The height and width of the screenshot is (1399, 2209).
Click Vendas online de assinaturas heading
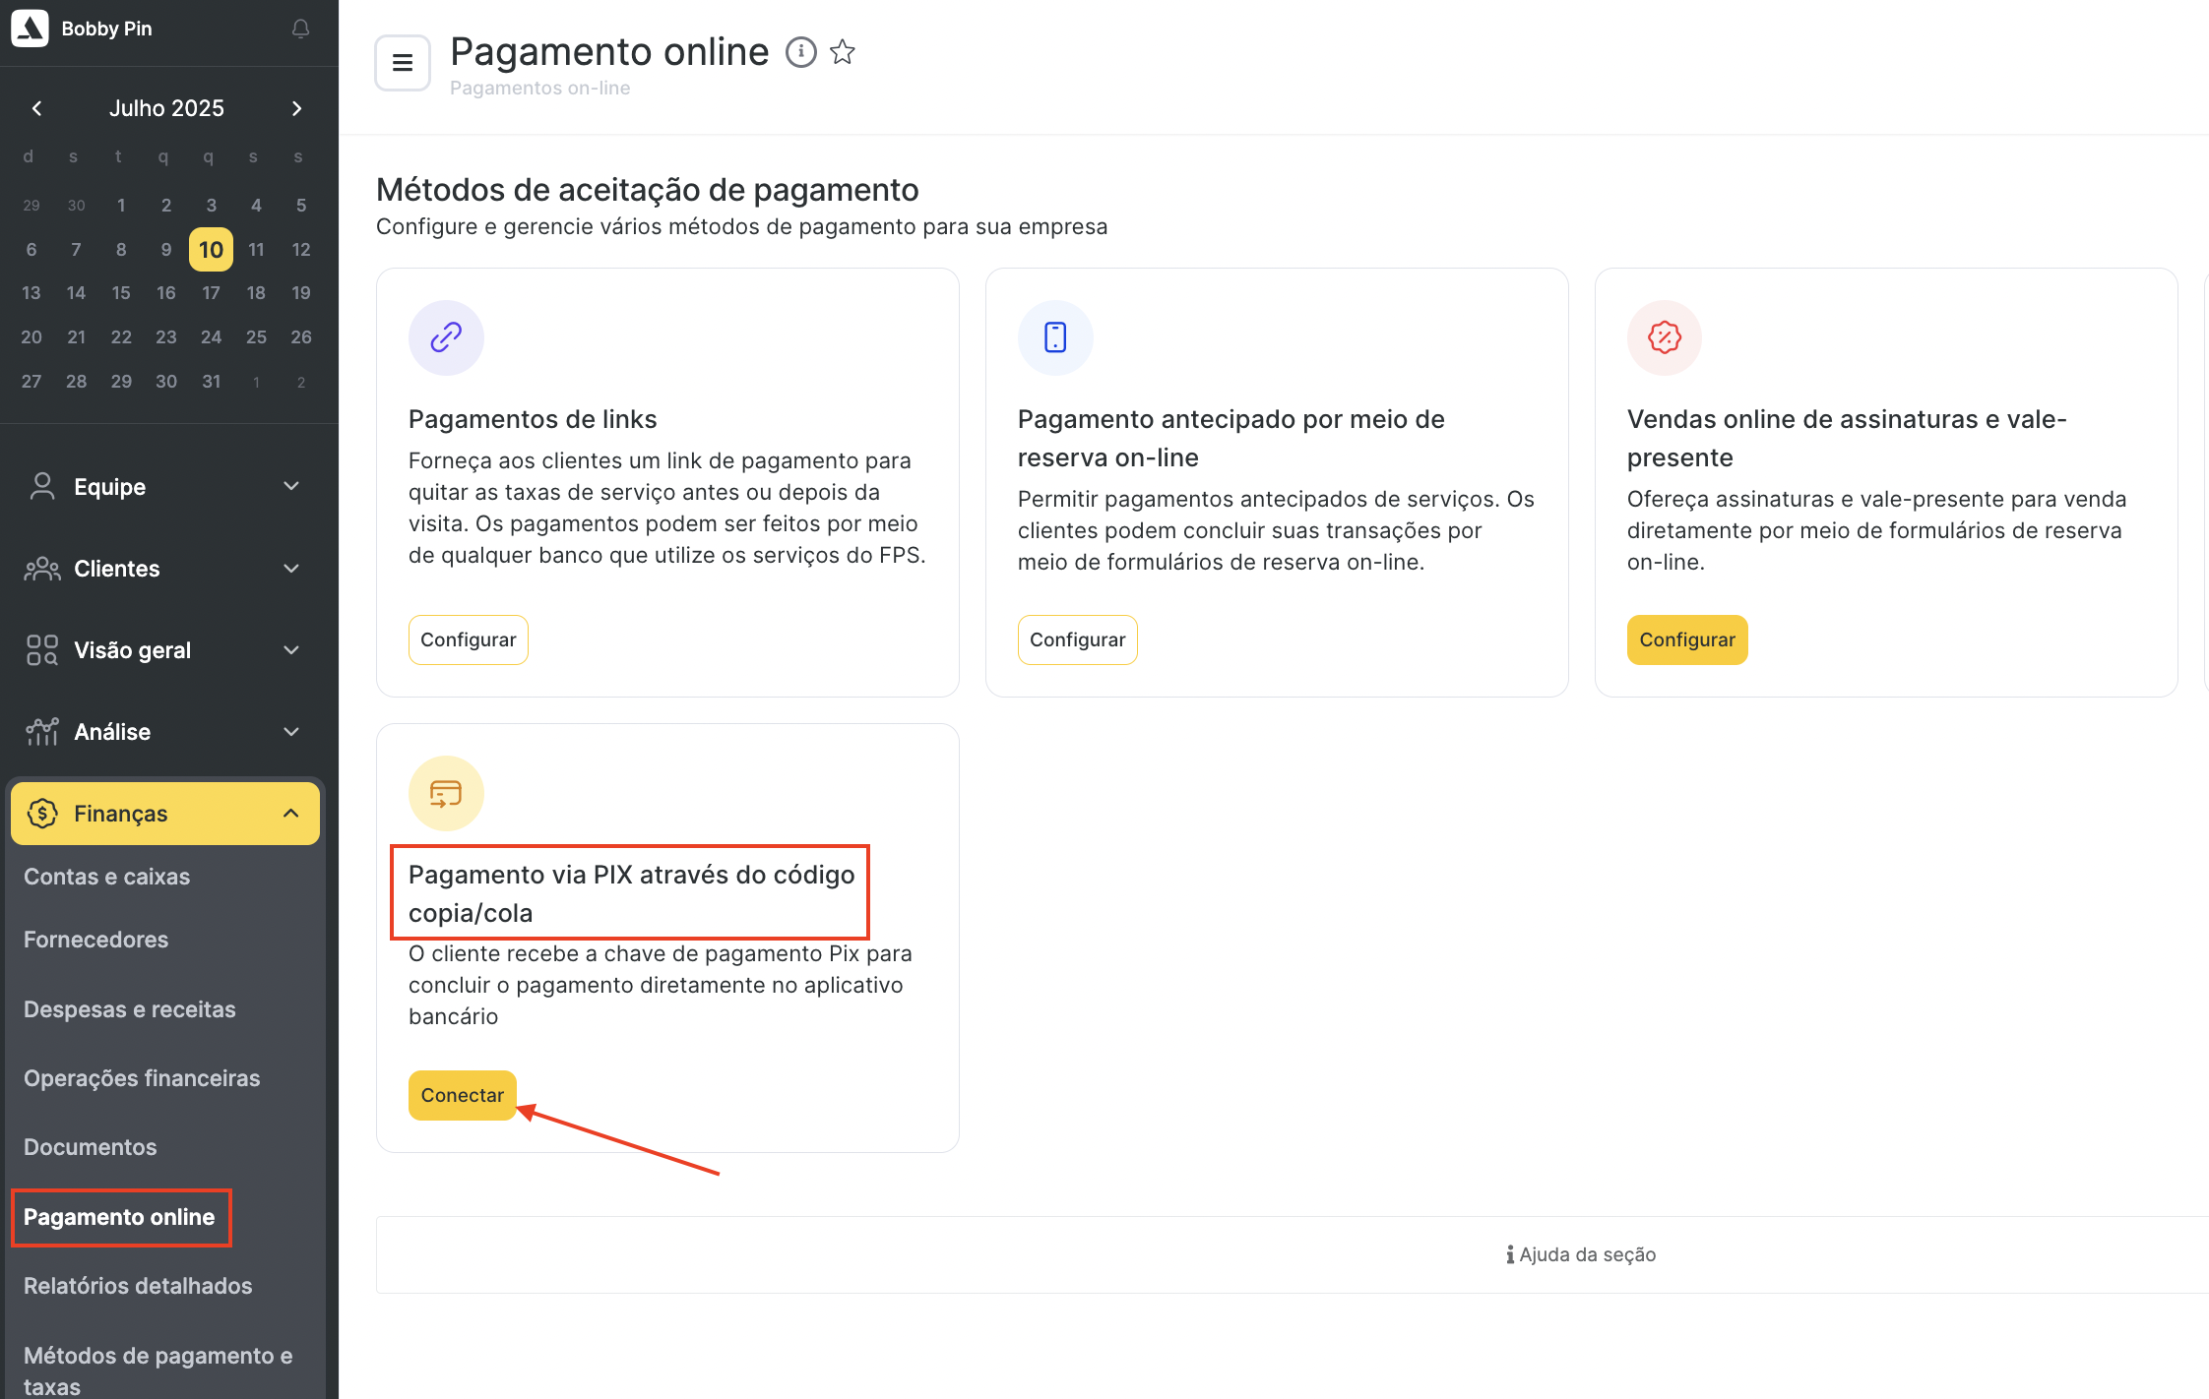tap(1847, 438)
